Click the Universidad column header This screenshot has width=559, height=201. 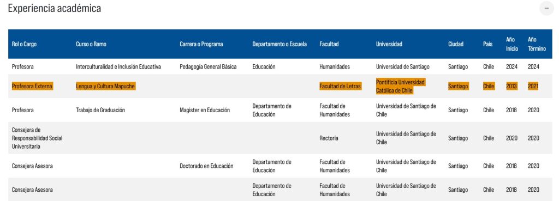(x=389, y=44)
